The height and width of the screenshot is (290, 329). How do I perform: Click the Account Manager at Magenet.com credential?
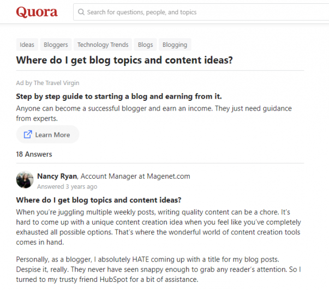coord(135,176)
